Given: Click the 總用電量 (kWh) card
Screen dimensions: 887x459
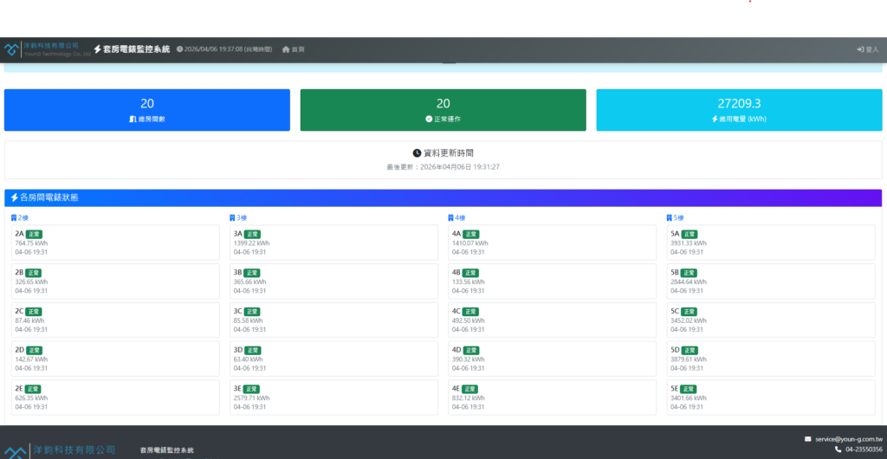Looking at the screenshot, I should point(739,110).
